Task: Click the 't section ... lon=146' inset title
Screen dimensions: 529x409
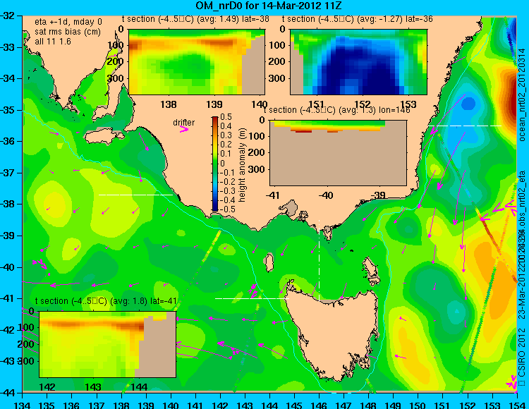Action: click(x=336, y=110)
